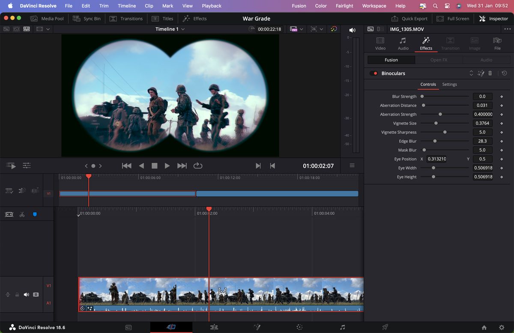Delete the Binoculars effect with trash icon

tap(490, 73)
